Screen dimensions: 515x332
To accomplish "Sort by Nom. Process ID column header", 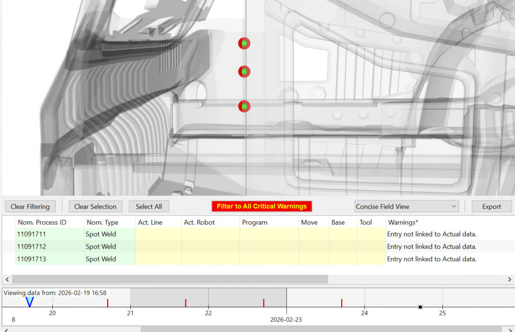I will [x=42, y=222].
